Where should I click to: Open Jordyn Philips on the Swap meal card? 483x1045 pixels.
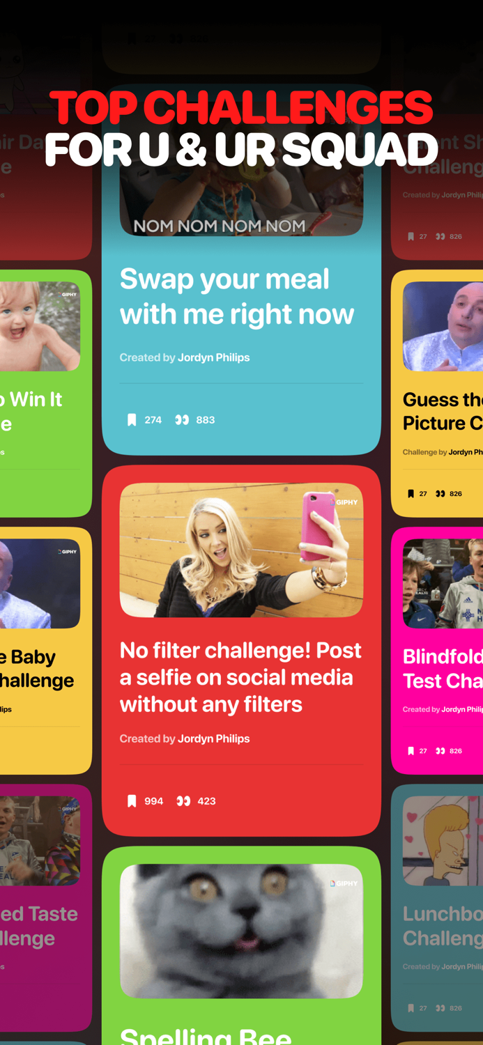(213, 357)
